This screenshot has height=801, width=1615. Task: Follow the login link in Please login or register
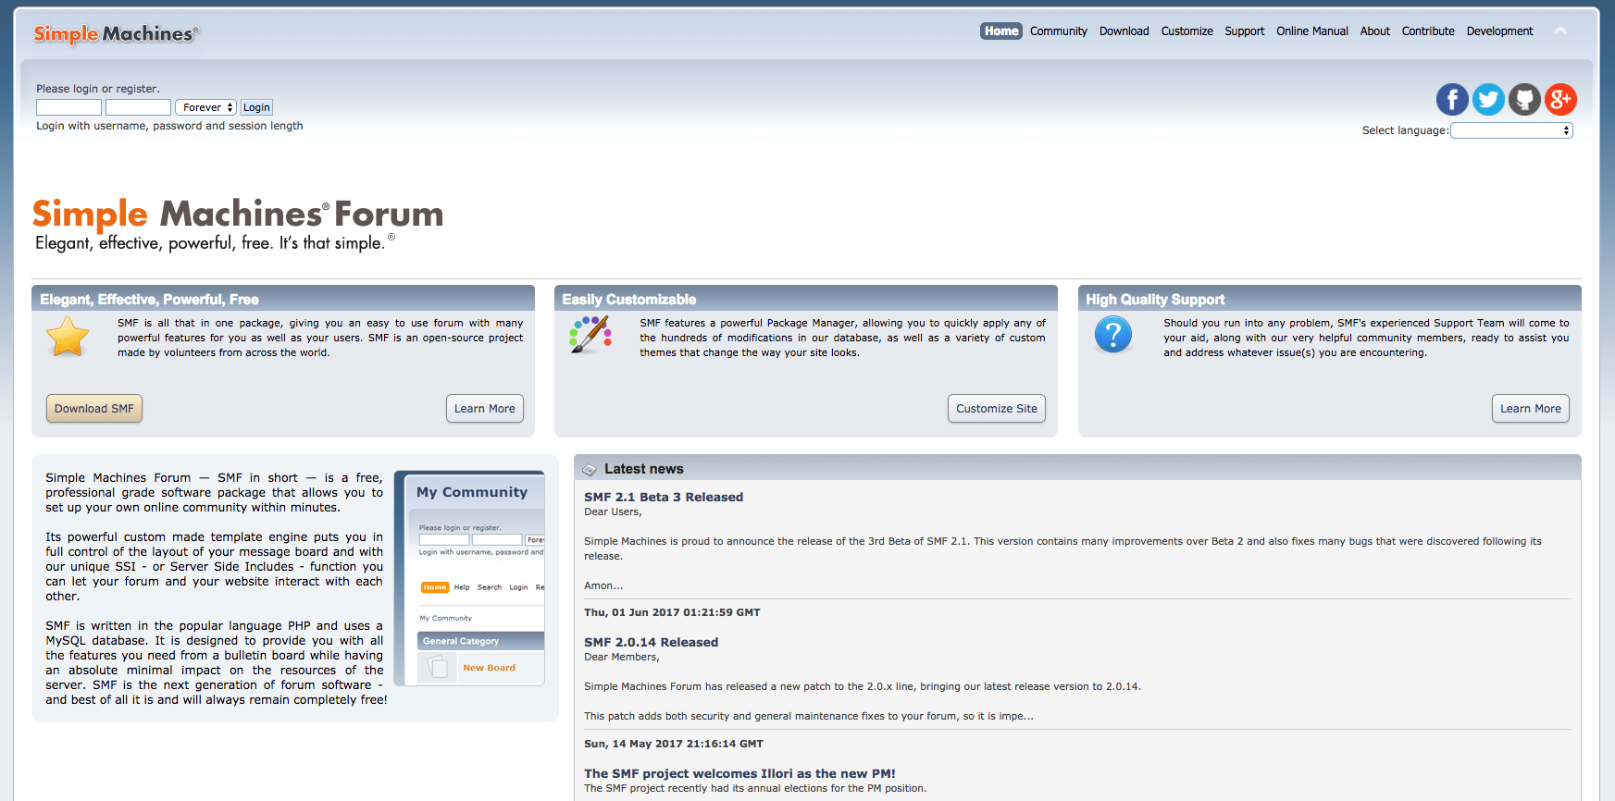(x=86, y=89)
